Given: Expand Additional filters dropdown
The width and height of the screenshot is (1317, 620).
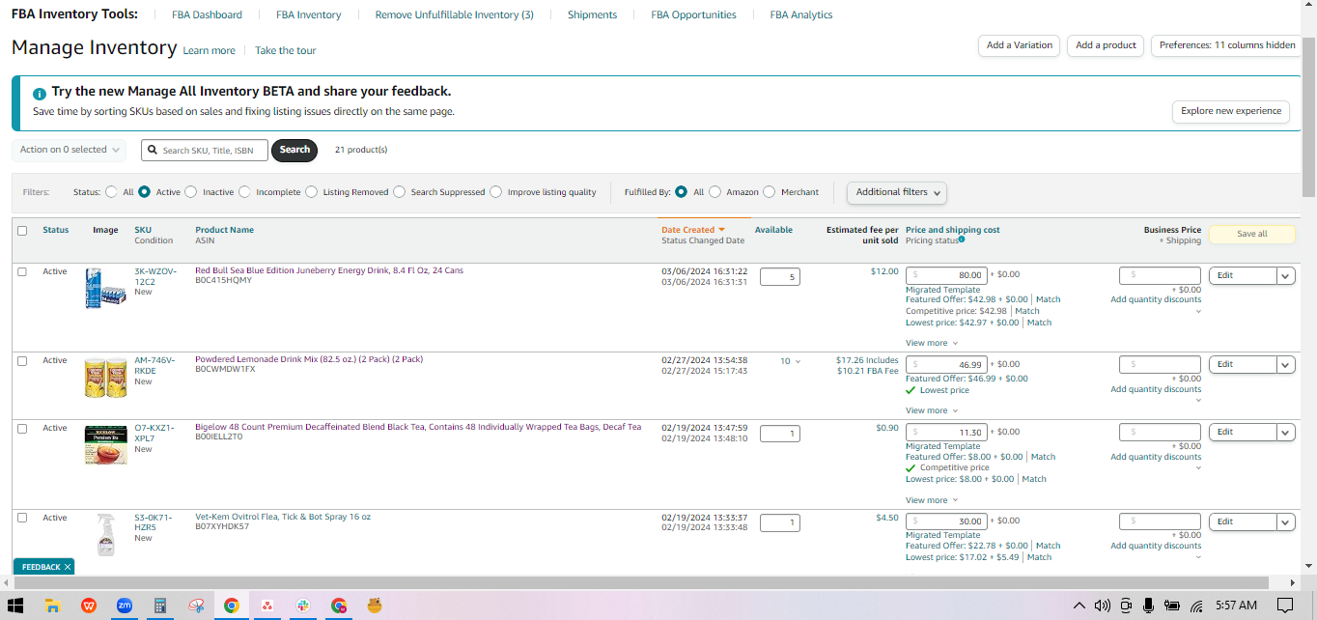Looking at the screenshot, I should click(896, 192).
